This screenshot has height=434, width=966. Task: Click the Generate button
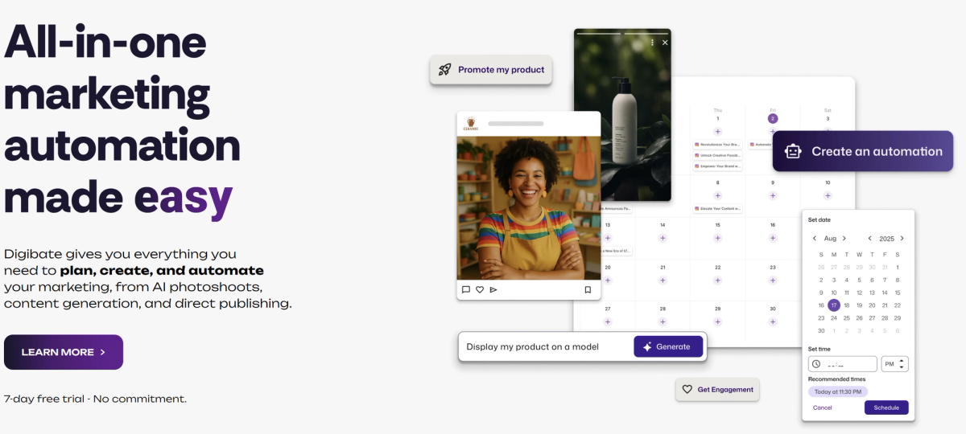(668, 346)
